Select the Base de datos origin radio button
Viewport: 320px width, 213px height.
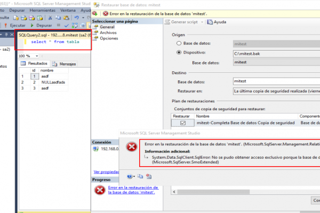[179, 43]
